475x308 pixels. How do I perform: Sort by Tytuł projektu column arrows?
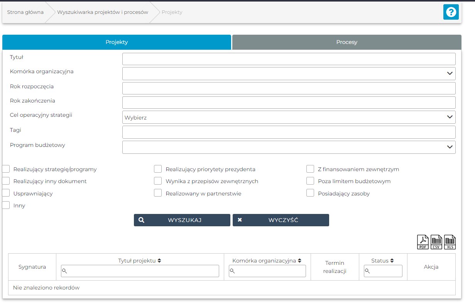tap(159, 261)
